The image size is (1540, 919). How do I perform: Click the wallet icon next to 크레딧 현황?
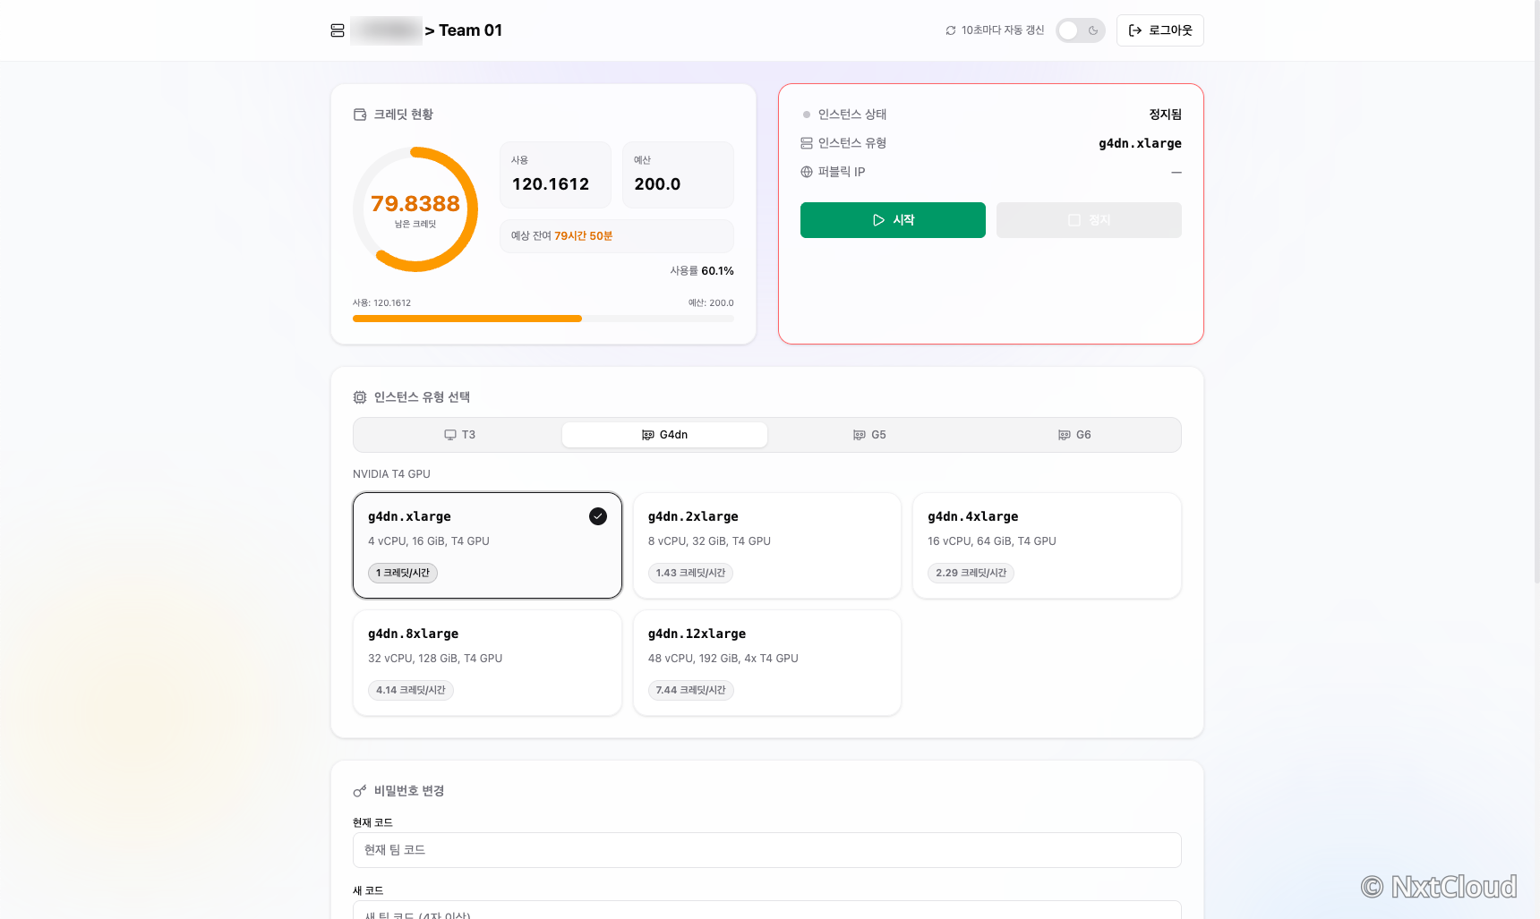(x=360, y=115)
